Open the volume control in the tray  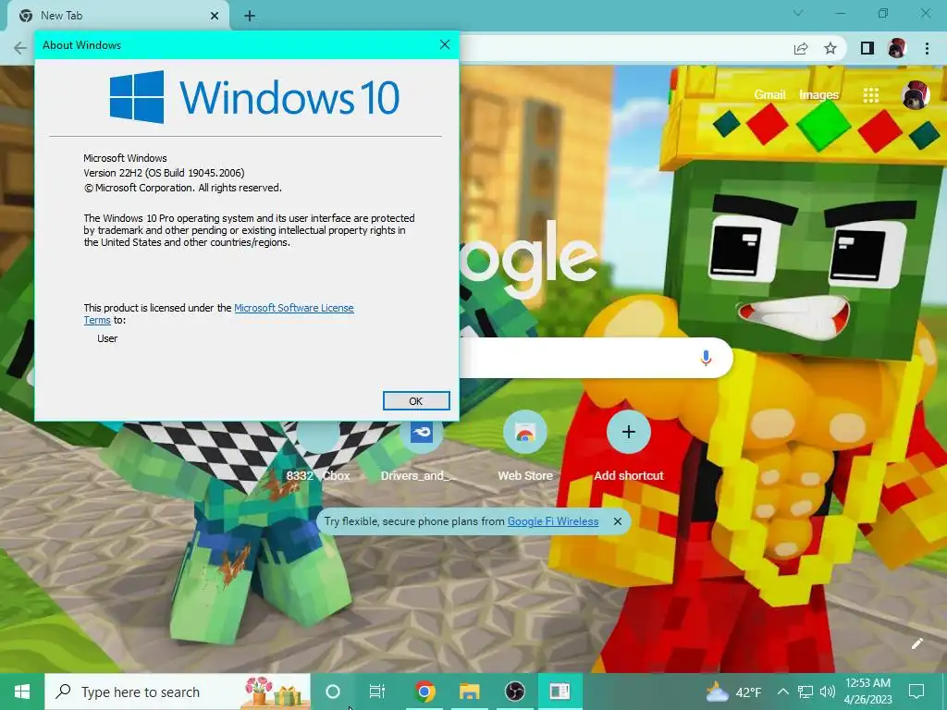pyautogui.click(x=828, y=692)
